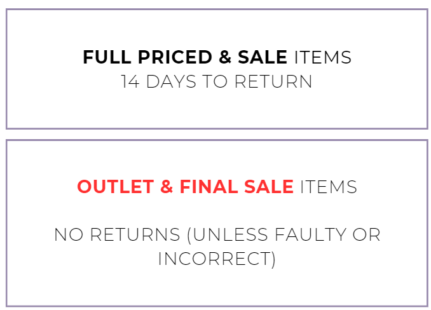Image resolution: width=431 pixels, height=310 pixels.
Task: Click the word RETURNS in bottom box
Action: 135,234
